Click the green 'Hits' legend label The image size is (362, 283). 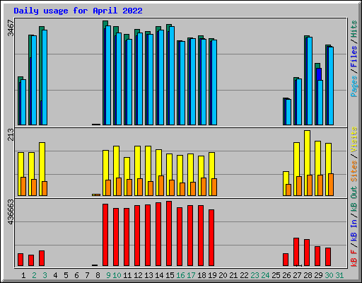354,29
